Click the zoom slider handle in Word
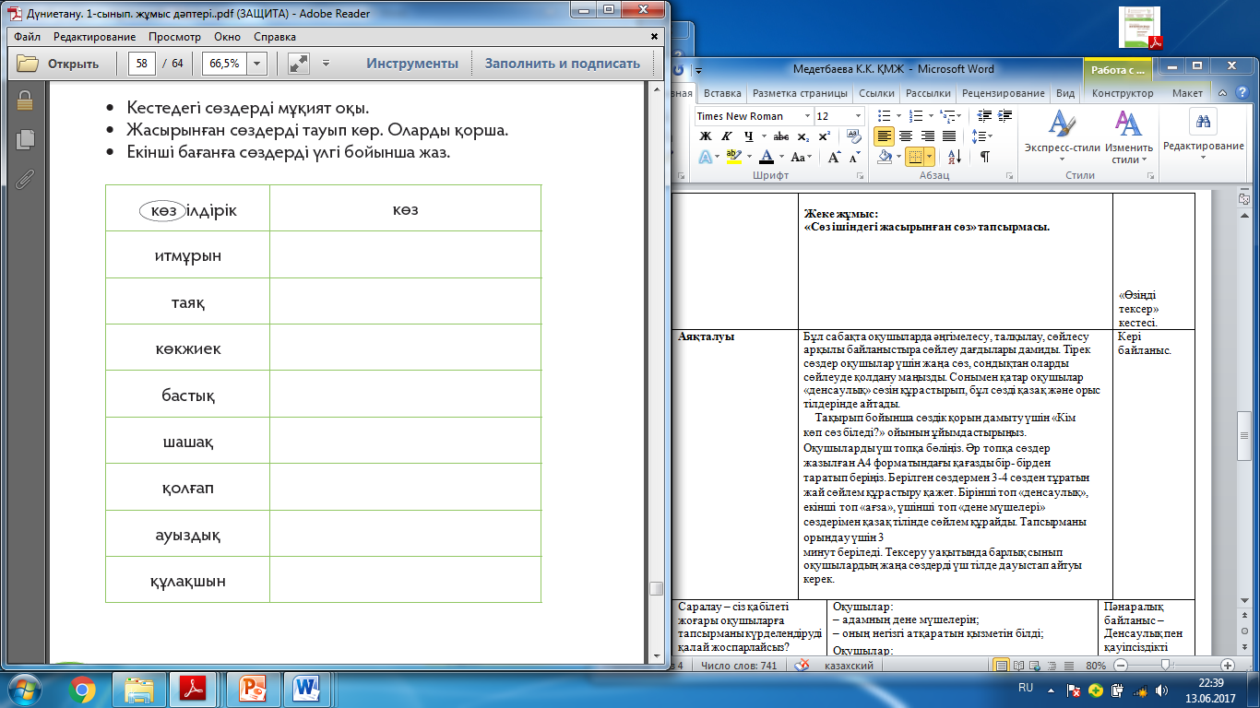 1165,665
